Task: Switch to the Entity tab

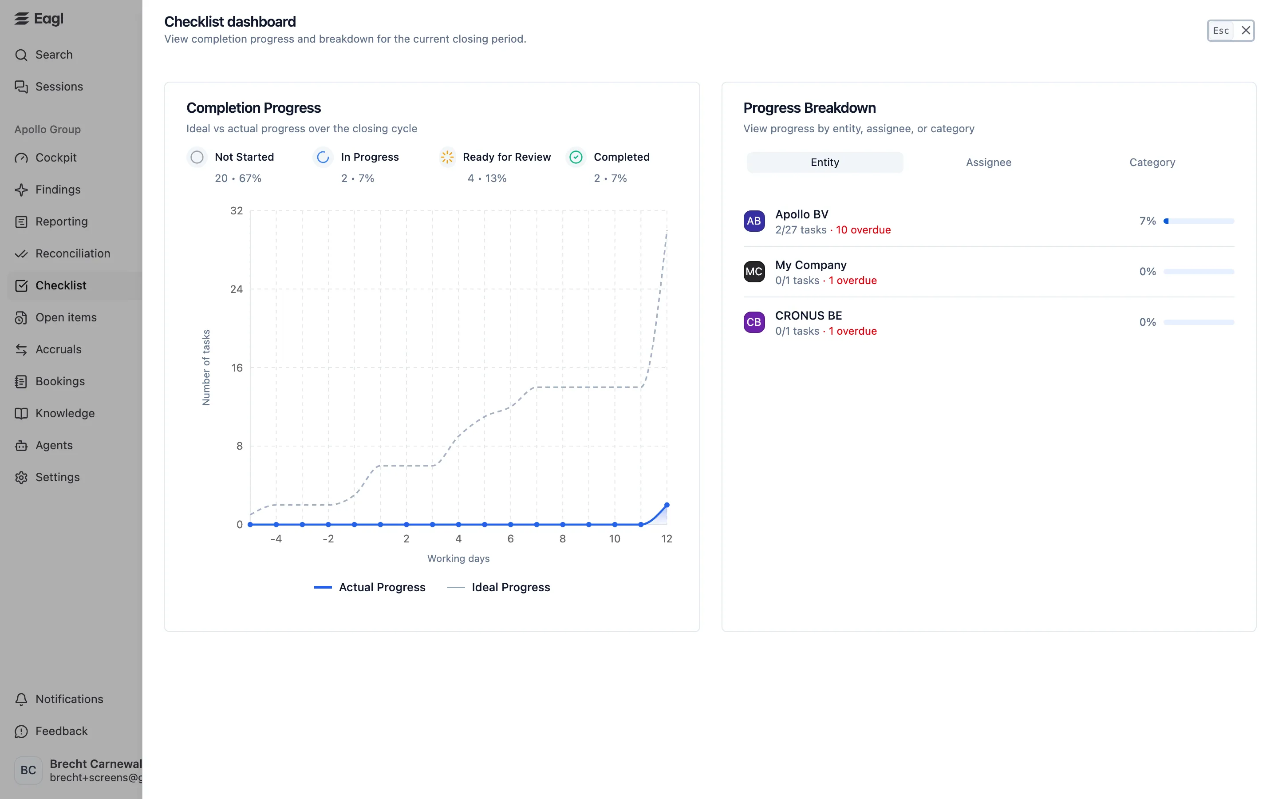Action: point(825,163)
